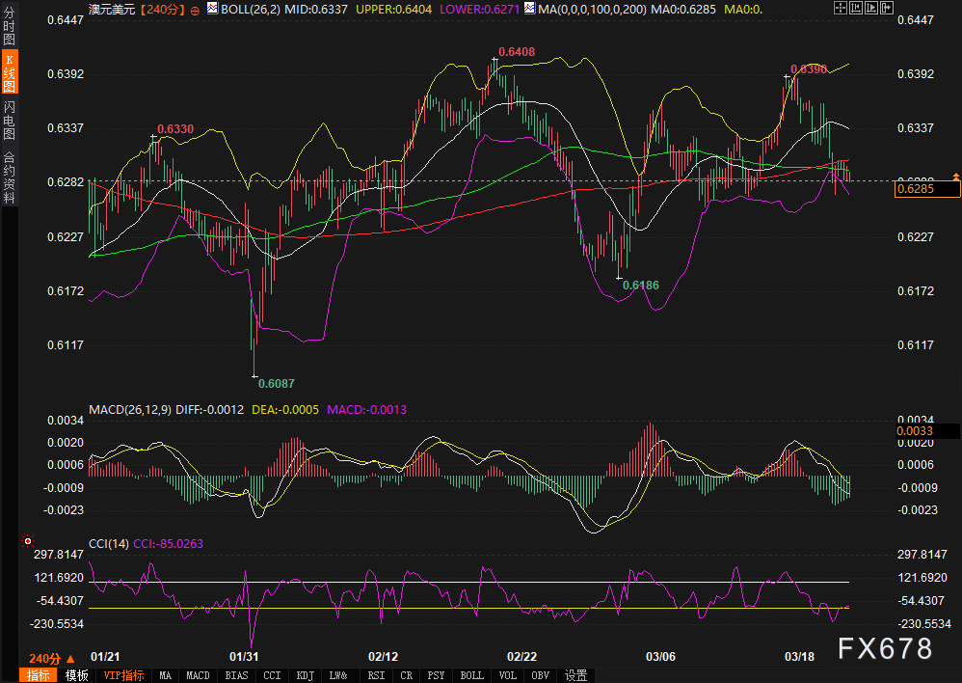Image resolution: width=962 pixels, height=683 pixels.
Task: Click the CCI(14) panel label
Action: pyautogui.click(x=109, y=543)
